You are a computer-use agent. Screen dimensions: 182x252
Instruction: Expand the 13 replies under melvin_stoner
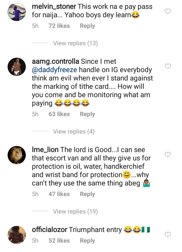pyautogui.click(x=75, y=43)
